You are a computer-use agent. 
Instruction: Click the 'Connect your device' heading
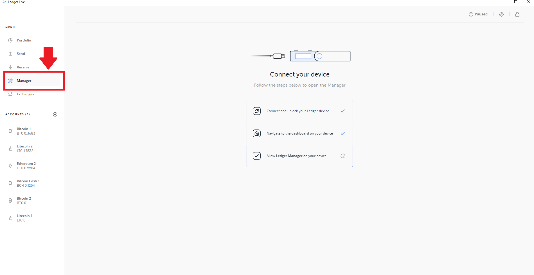click(x=300, y=74)
